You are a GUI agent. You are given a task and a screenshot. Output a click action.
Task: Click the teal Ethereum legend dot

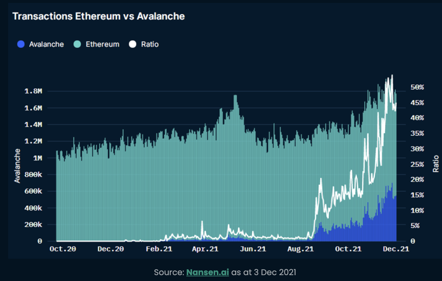click(x=77, y=44)
